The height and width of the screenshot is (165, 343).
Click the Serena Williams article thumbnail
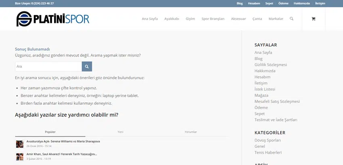pyautogui.click(x=19, y=144)
